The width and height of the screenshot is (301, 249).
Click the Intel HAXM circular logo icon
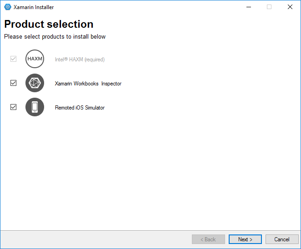(35, 59)
